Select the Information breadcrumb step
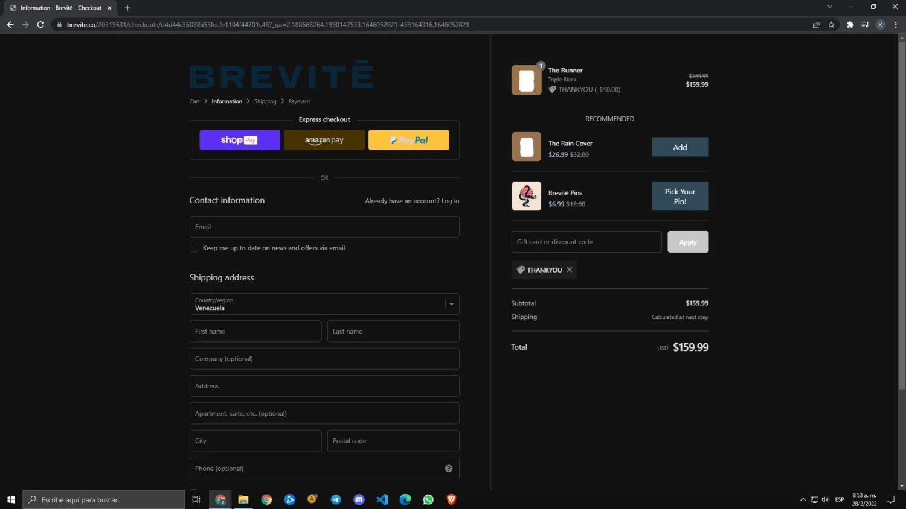This screenshot has width=906, height=509. tap(227, 101)
